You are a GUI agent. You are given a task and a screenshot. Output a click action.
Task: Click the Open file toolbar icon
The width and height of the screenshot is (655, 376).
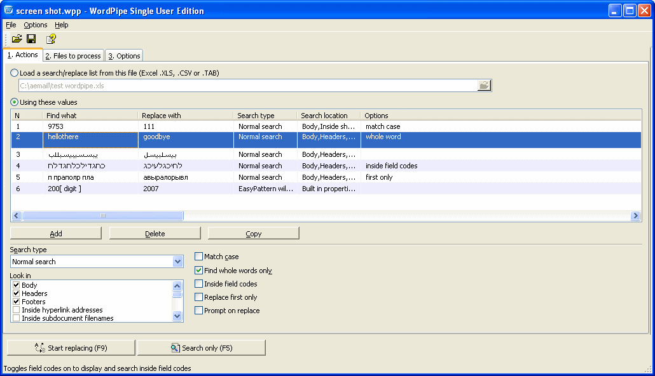point(17,39)
